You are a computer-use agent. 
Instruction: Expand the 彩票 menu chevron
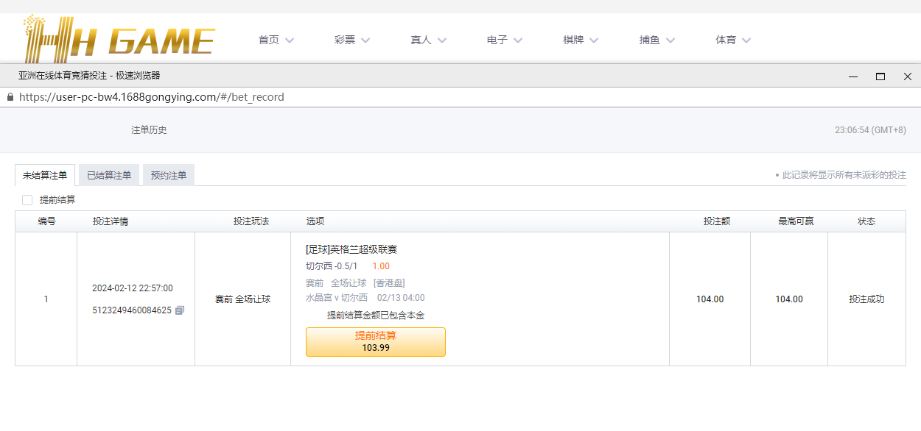click(x=365, y=40)
